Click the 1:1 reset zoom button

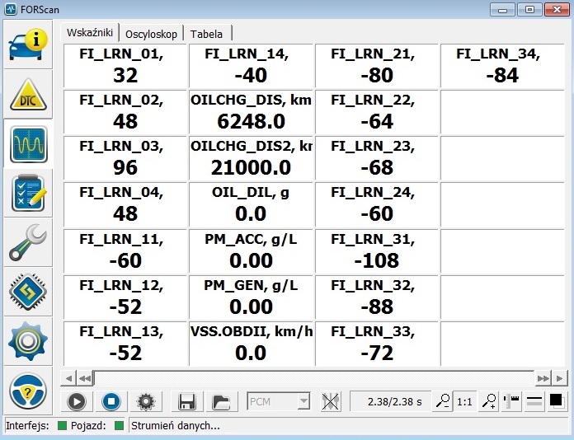click(464, 401)
